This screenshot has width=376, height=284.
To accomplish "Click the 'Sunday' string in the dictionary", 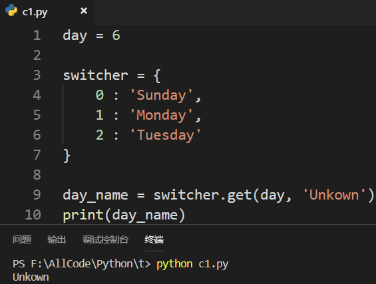I will [161, 95].
